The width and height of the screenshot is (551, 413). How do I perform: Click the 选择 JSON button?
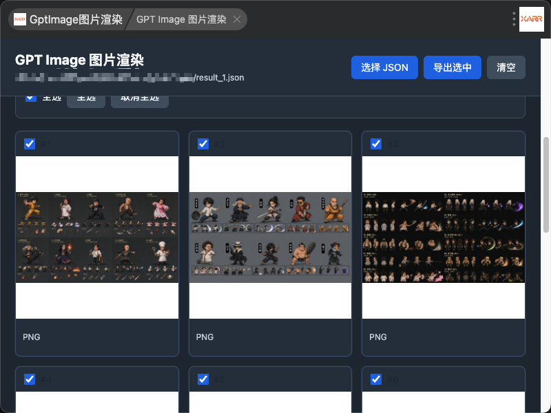[384, 67]
